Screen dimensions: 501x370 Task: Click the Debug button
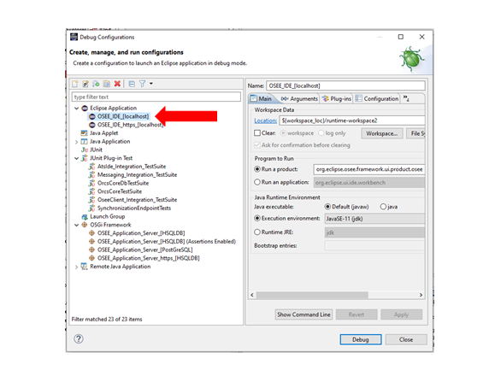(x=361, y=339)
